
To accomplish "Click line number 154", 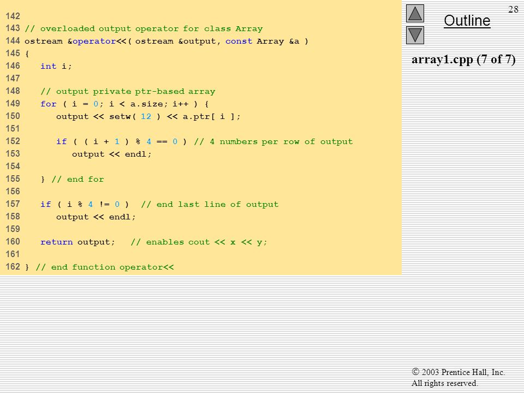I will [13, 166].
